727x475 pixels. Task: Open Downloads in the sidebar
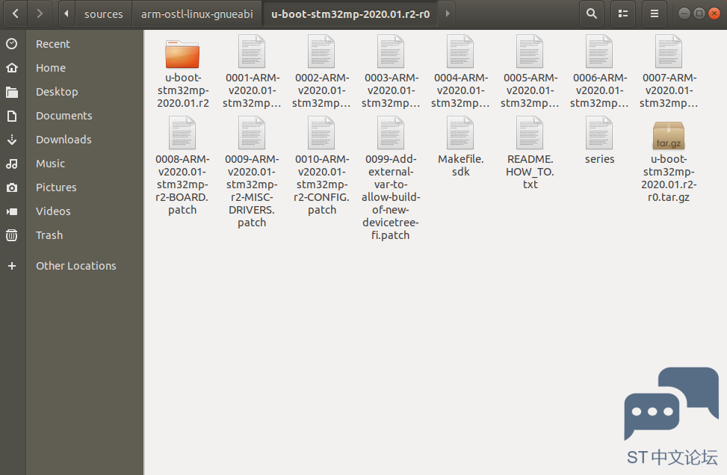(64, 140)
